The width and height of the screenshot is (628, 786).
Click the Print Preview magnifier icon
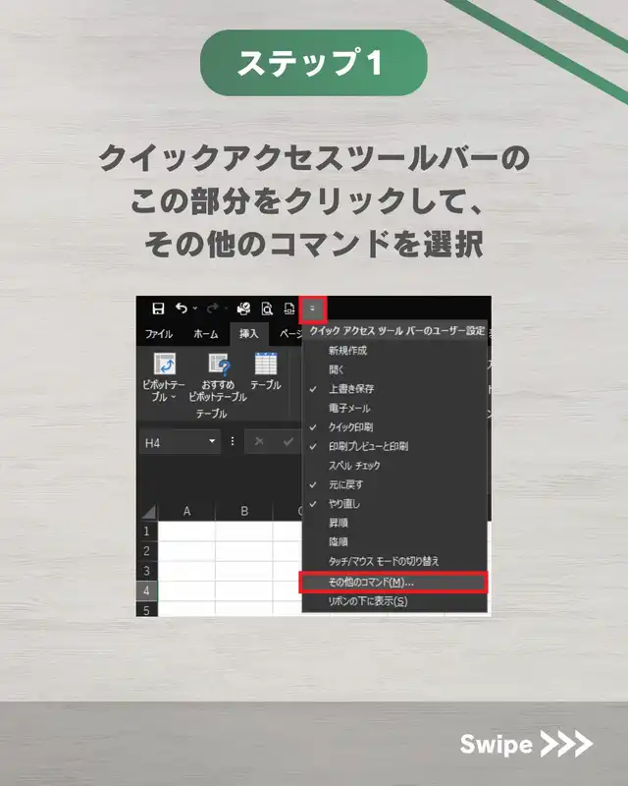(x=266, y=309)
